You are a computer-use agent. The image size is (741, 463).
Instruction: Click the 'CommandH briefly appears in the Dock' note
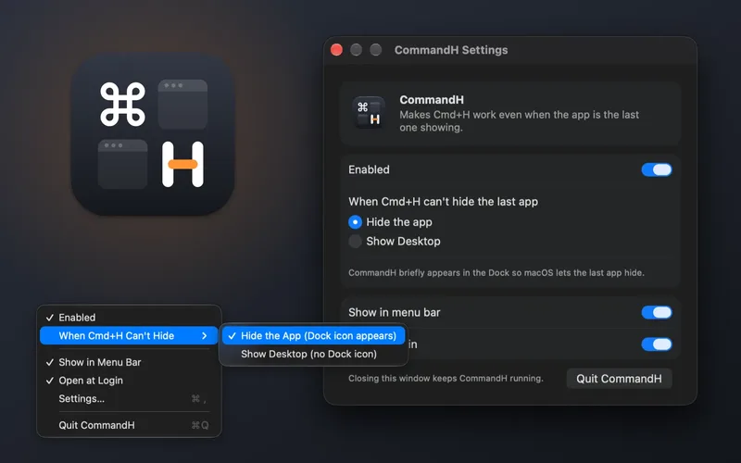(x=496, y=272)
